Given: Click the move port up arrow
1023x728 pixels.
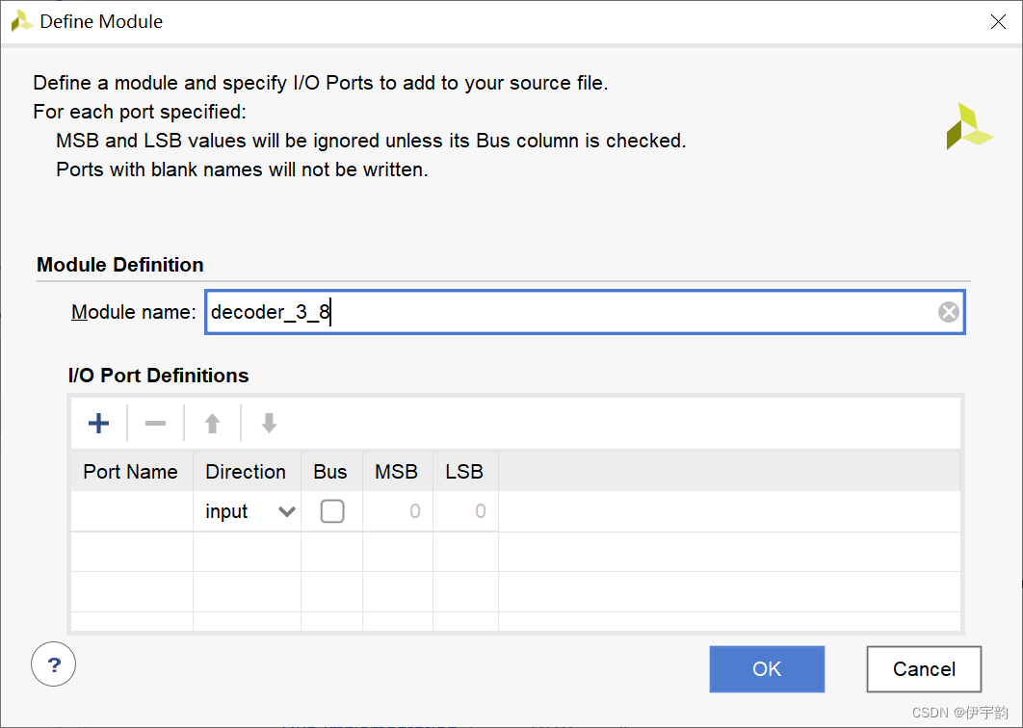Looking at the screenshot, I should pyautogui.click(x=213, y=423).
